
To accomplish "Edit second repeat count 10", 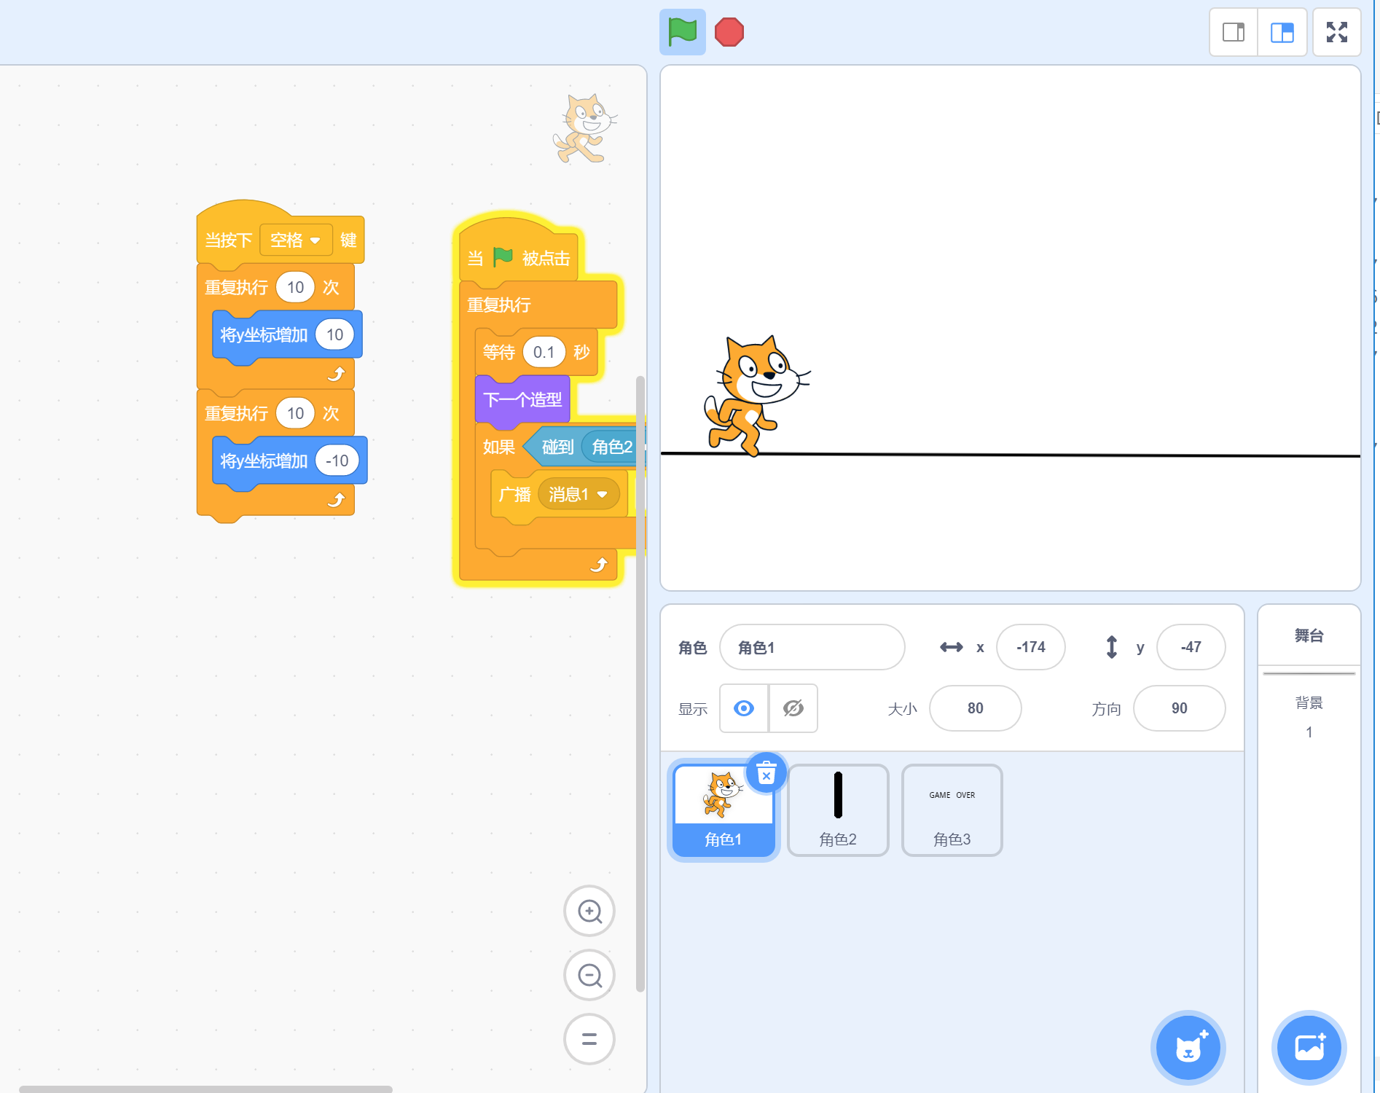I will coord(295,413).
